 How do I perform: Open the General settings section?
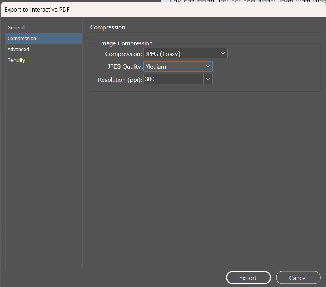click(44, 27)
